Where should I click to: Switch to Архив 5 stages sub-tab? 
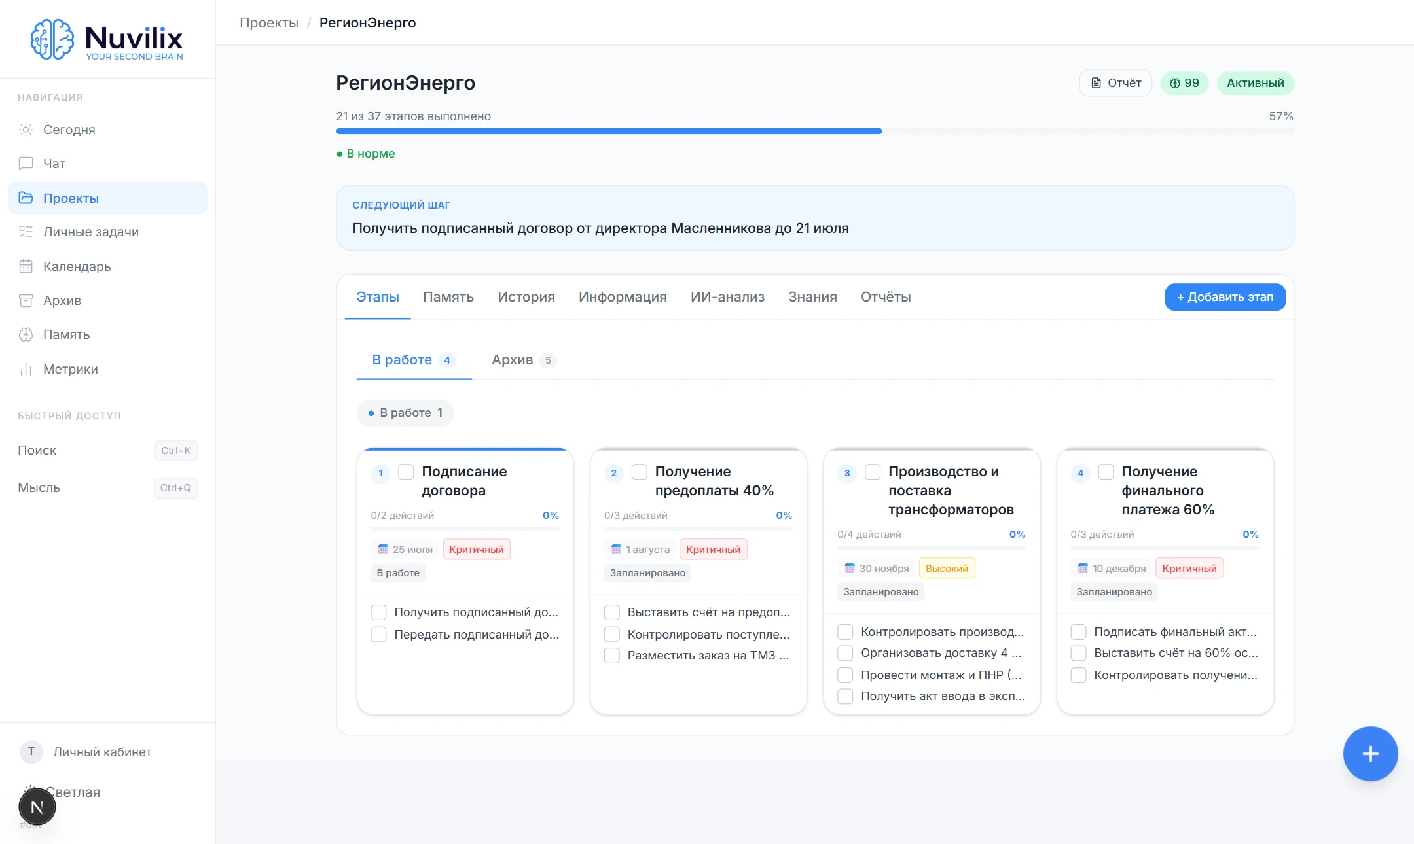point(524,360)
